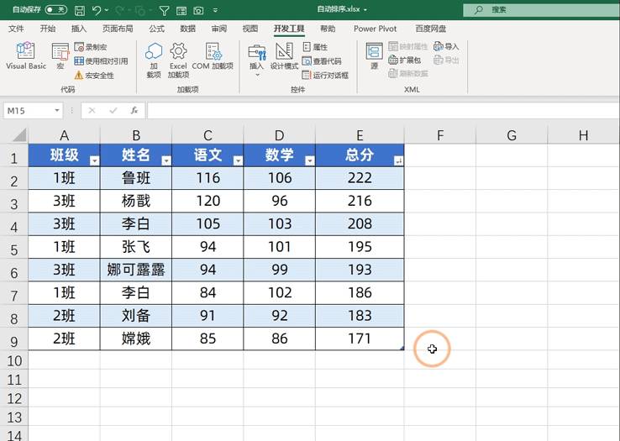
Task: Toggle 设计模式 design mode
Action: coord(284,56)
